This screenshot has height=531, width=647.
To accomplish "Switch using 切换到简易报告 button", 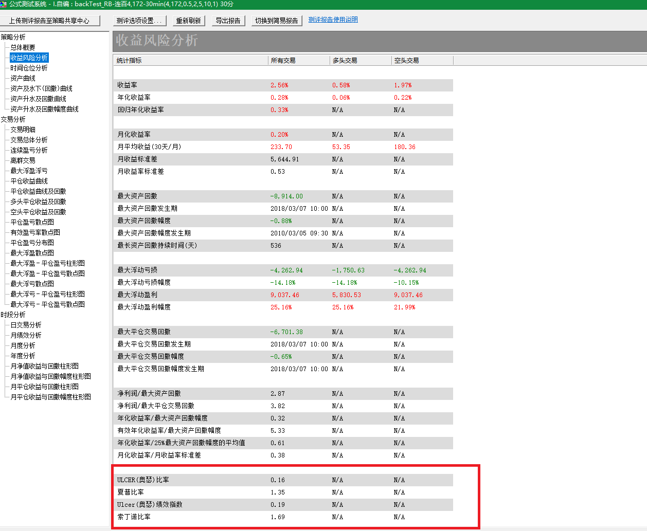I will click(x=276, y=21).
